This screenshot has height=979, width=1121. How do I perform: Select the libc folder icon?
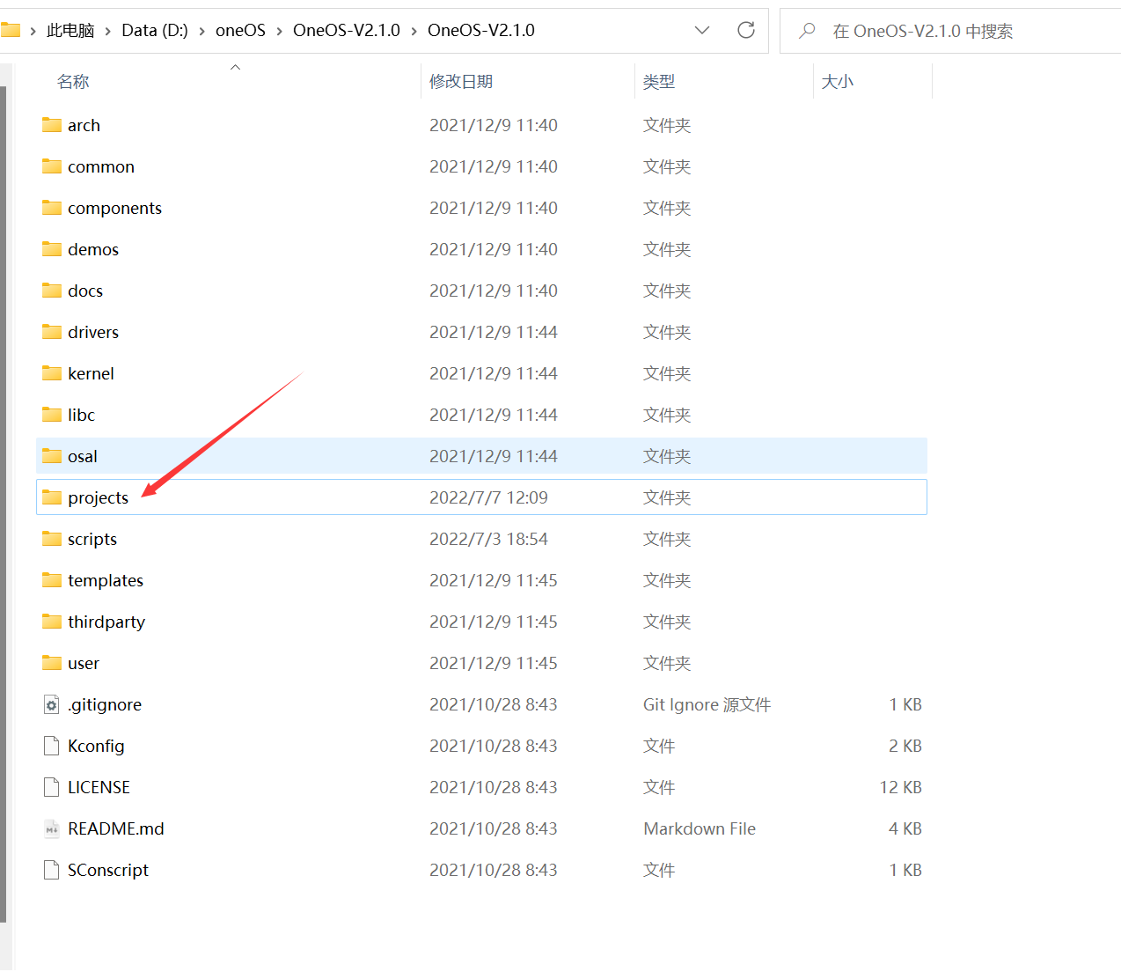[52, 415]
